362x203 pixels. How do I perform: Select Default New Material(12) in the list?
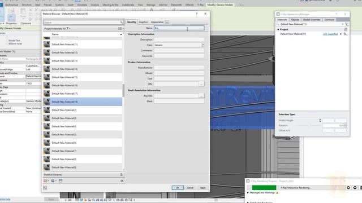(x=83, y=52)
